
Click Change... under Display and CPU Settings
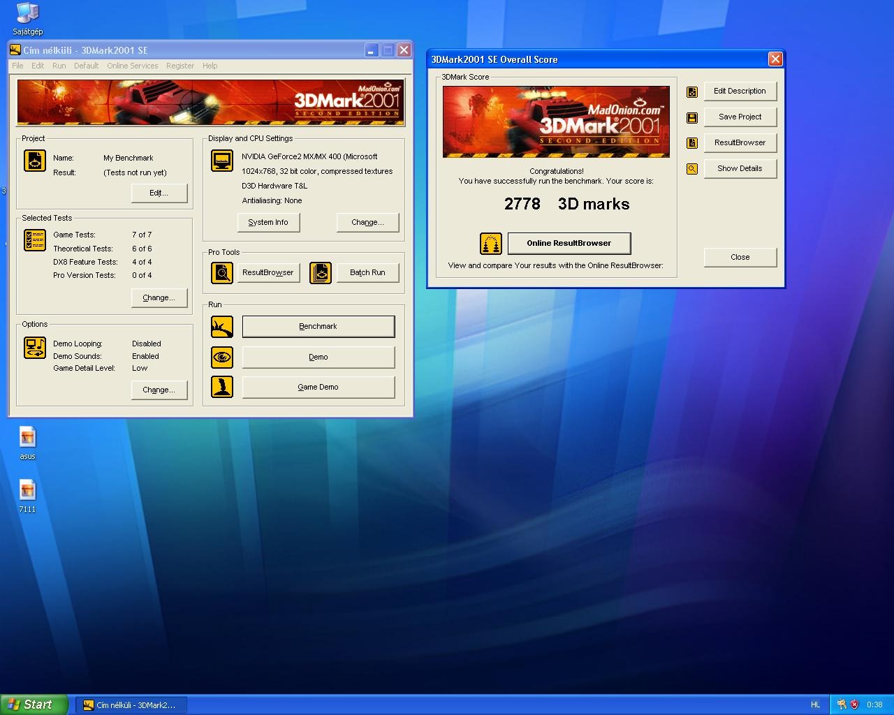pyautogui.click(x=367, y=222)
